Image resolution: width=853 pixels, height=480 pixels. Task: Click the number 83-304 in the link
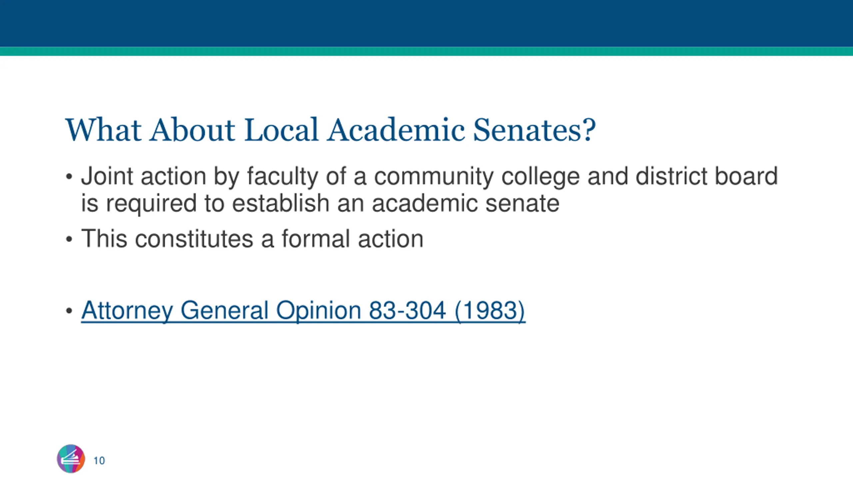pos(408,311)
